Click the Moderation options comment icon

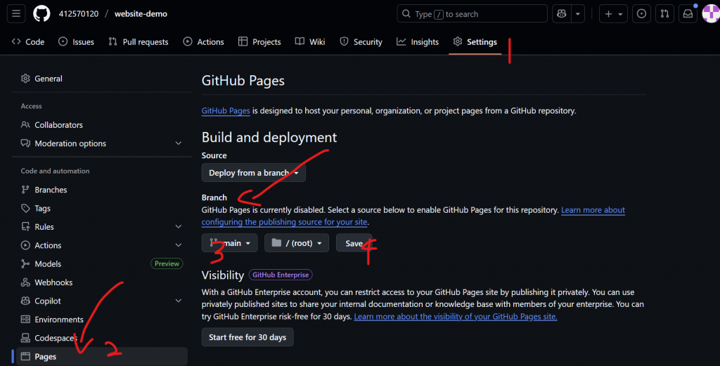(25, 143)
